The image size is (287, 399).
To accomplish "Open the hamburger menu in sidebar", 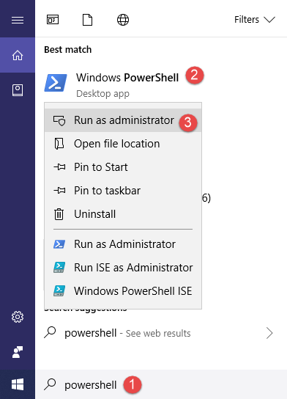I will (x=18, y=20).
